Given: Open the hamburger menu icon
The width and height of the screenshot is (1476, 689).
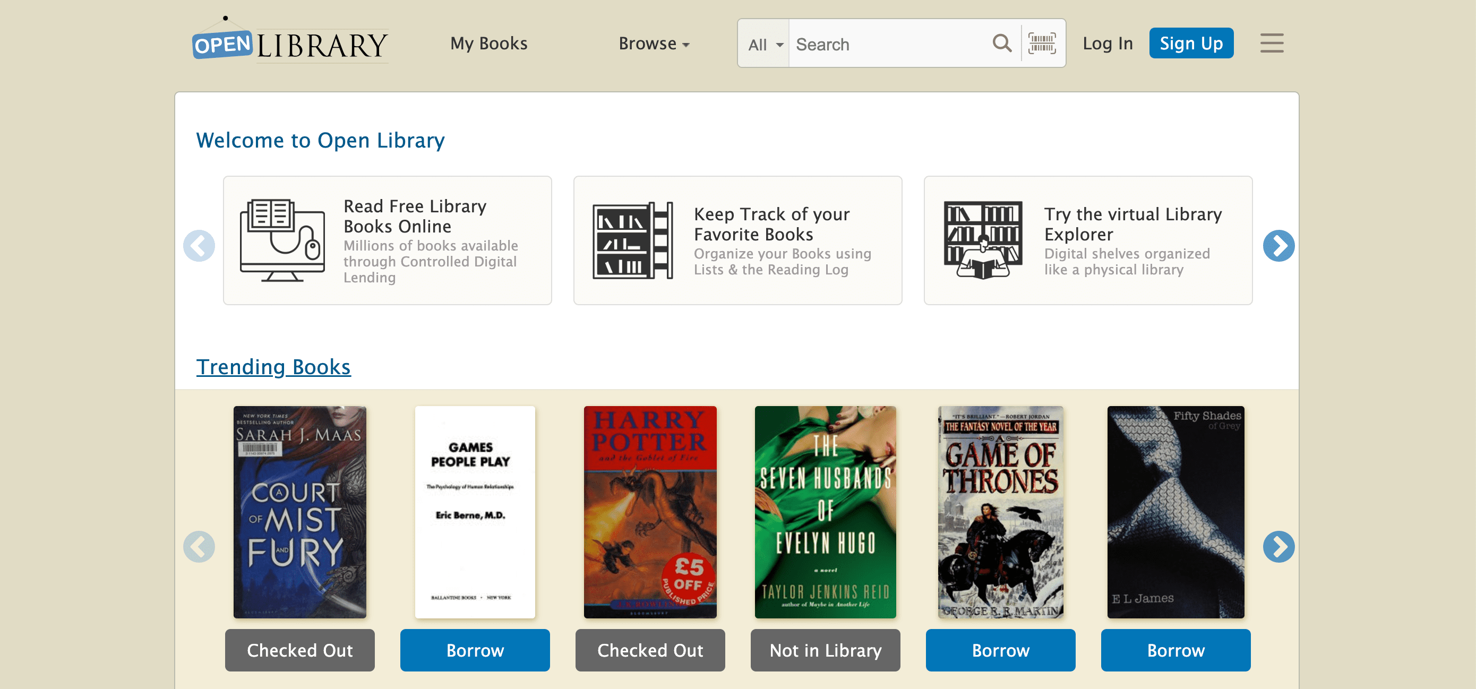Looking at the screenshot, I should [x=1272, y=44].
